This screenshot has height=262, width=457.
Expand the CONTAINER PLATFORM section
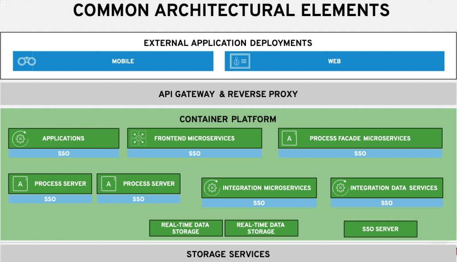[228, 119]
